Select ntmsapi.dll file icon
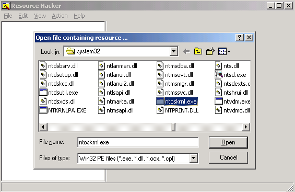 [x=102, y=110]
